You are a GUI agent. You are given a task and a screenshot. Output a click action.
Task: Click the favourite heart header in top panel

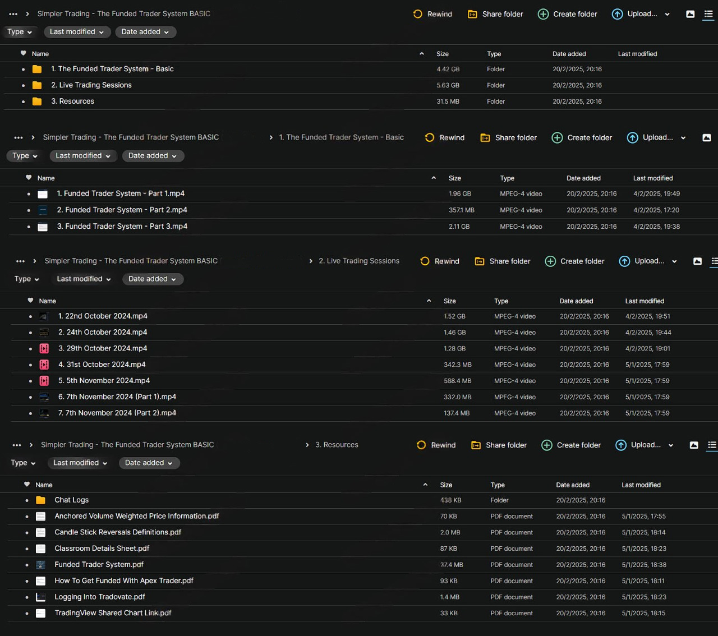(x=23, y=53)
